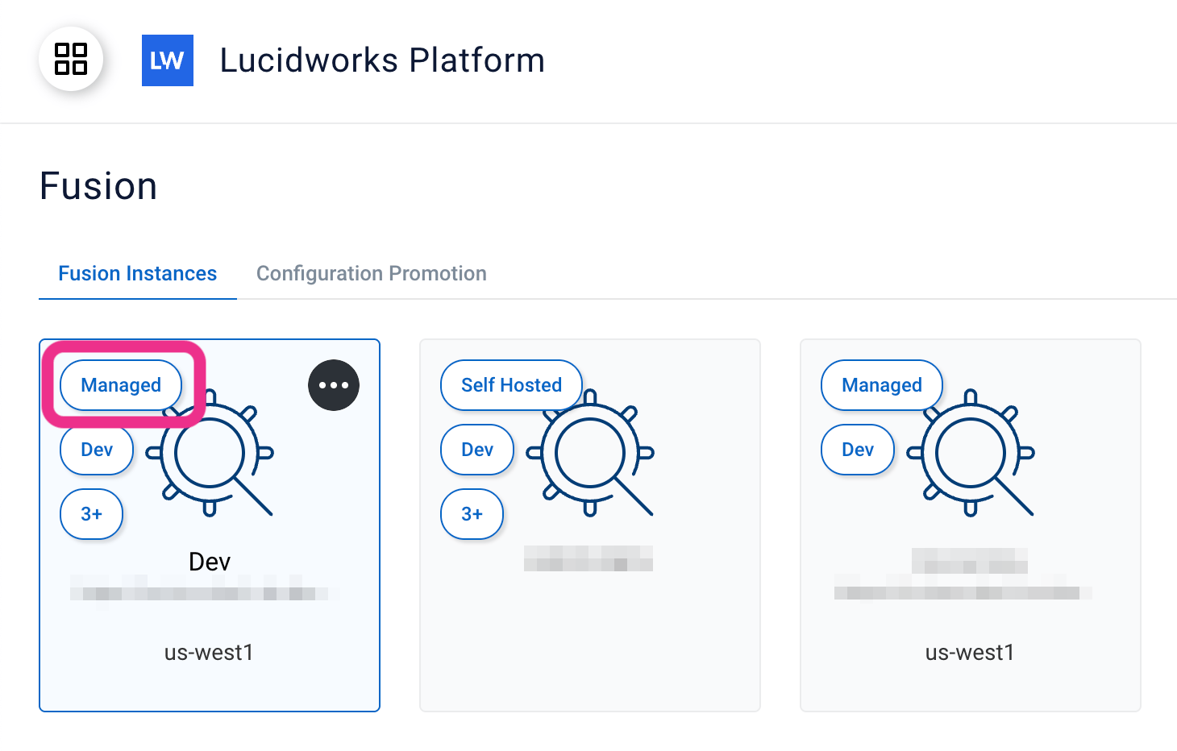
Task: Click Fusion icon on the right Managed card
Action: tap(971, 453)
